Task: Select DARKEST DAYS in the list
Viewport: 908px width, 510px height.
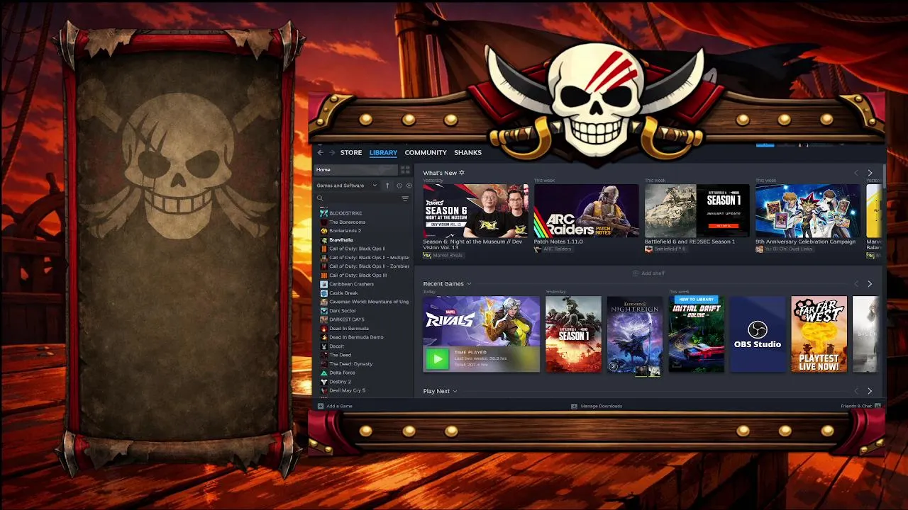Action: [347, 319]
